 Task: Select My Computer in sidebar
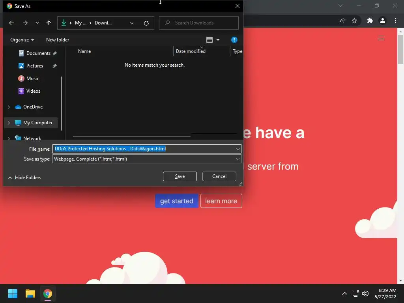click(x=37, y=123)
